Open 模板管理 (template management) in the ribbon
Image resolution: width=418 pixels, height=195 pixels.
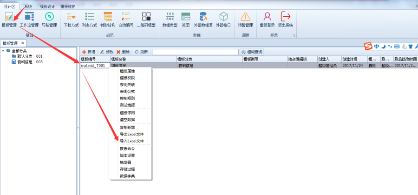coord(9,19)
